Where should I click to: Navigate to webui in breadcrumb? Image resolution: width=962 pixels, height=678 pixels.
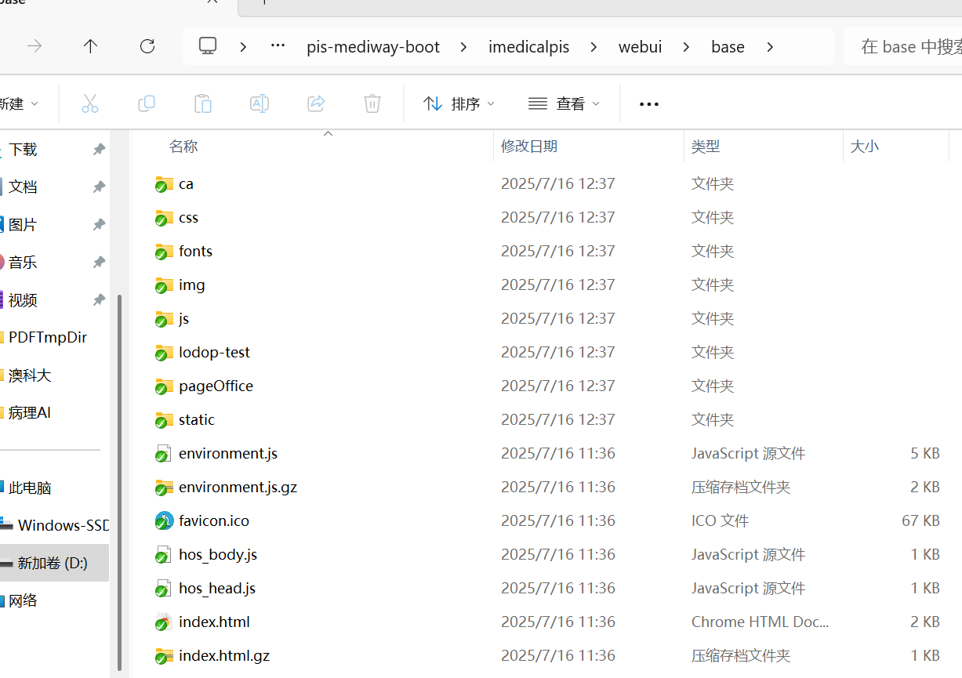[640, 47]
